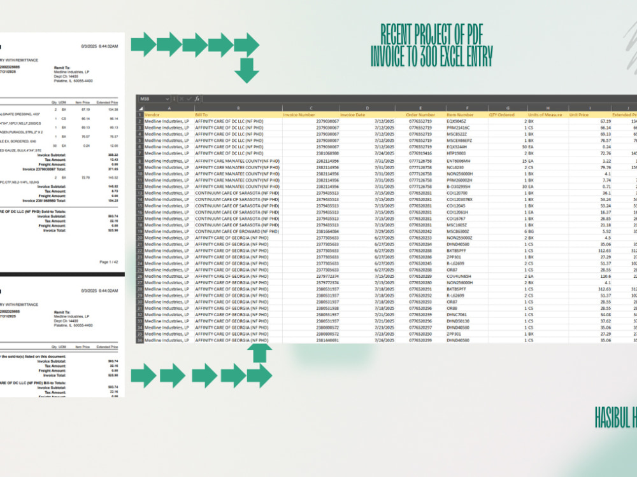Click the 'Item Number' header cell

[x=467, y=114]
